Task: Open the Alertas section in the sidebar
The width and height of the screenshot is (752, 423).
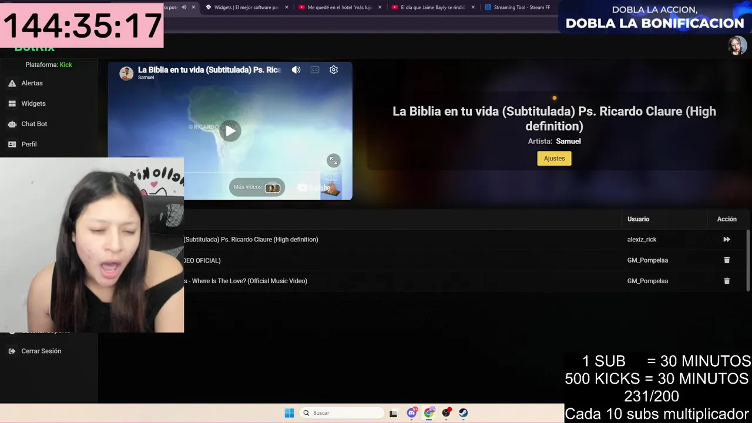Action: pos(32,83)
